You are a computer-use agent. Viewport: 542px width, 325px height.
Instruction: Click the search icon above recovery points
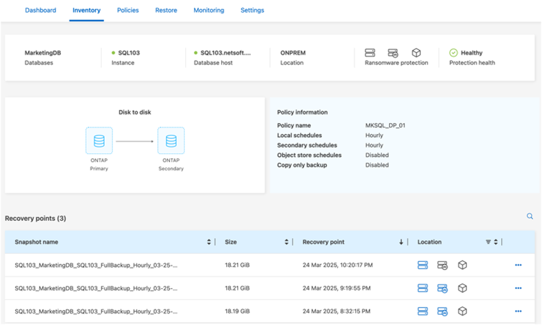530,216
